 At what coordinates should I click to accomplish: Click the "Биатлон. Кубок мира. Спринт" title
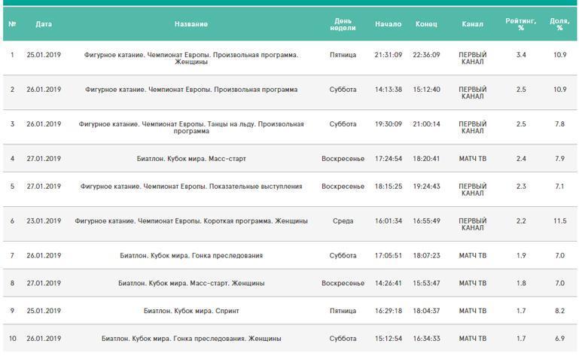click(x=191, y=311)
